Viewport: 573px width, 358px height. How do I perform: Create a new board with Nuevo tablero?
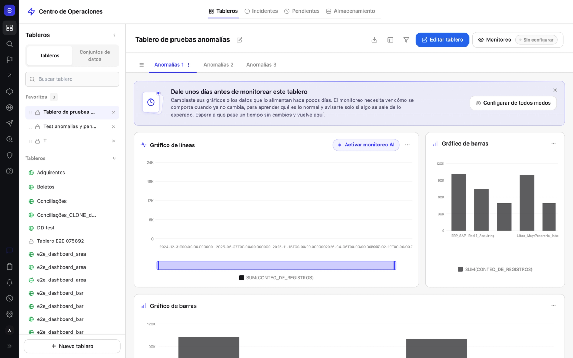[72, 346]
